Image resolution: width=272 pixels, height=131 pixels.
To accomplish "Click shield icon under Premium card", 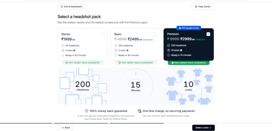I will coord(173,63).
